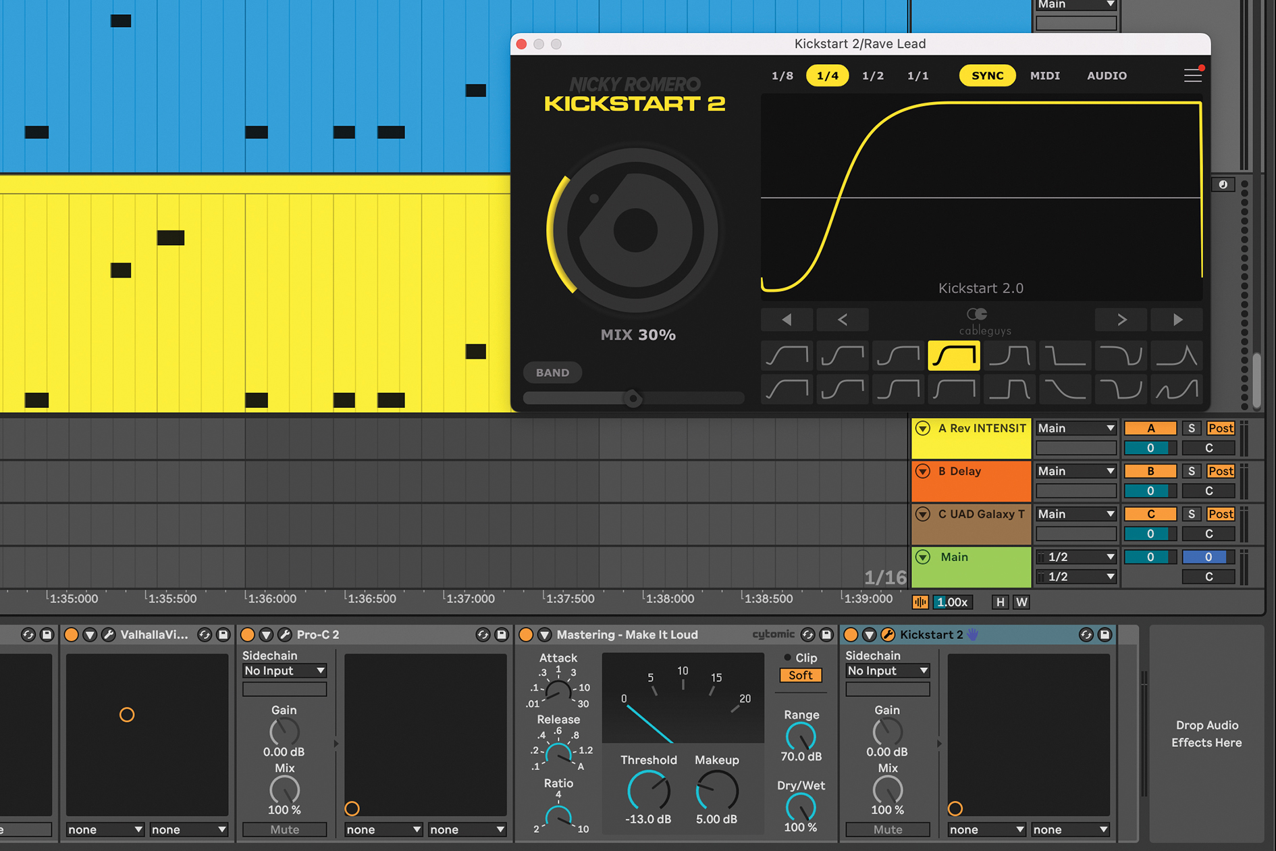Viewport: 1276px width, 851px height.
Task: Solo the B Delay return track
Action: (1192, 471)
